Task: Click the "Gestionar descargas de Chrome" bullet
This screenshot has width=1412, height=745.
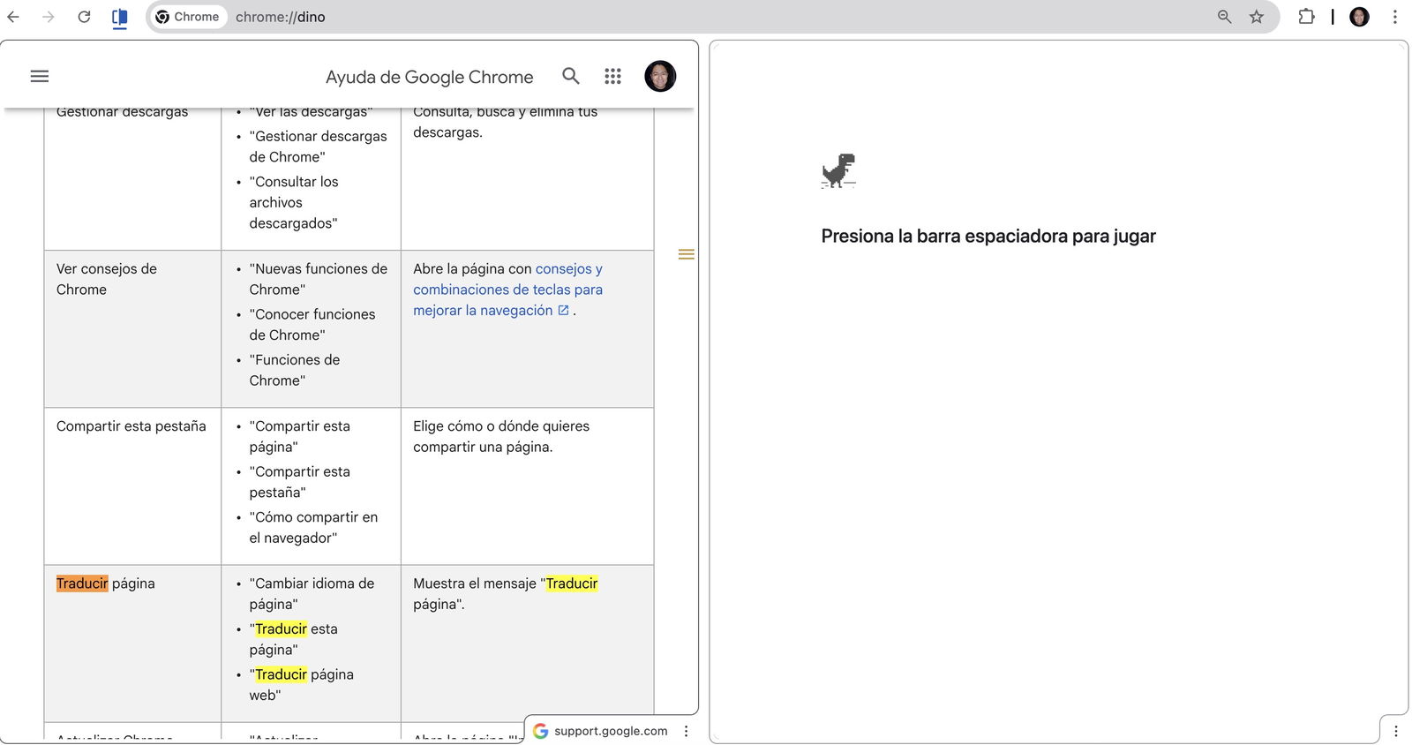Action: pyautogui.click(x=318, y=147)
